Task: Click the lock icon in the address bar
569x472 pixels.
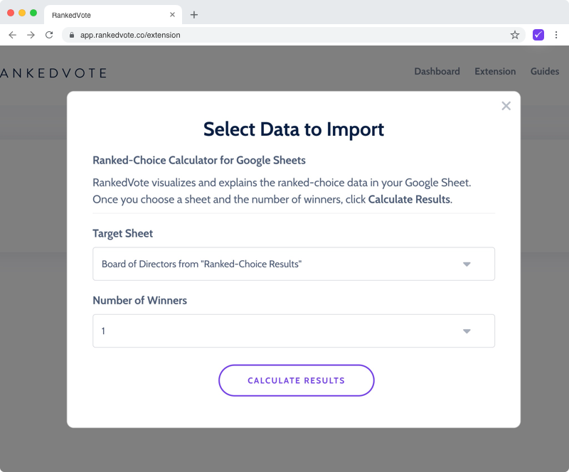Action: point(71,34)
